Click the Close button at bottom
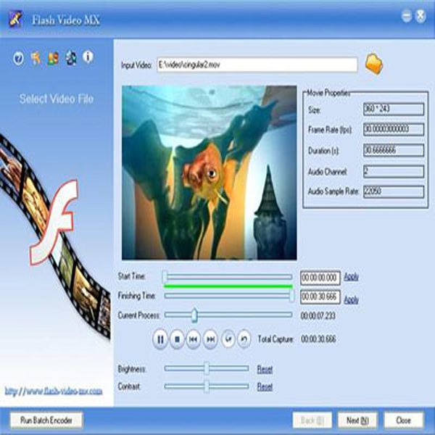 (x=404, y=420)
